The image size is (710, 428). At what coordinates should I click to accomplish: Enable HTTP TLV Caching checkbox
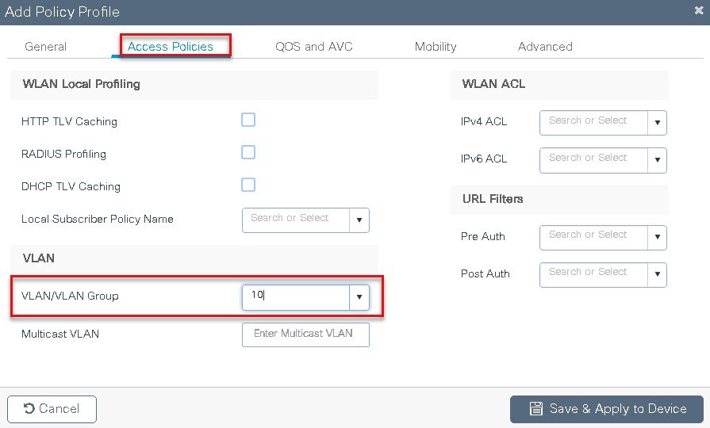(x=248, y=120)
